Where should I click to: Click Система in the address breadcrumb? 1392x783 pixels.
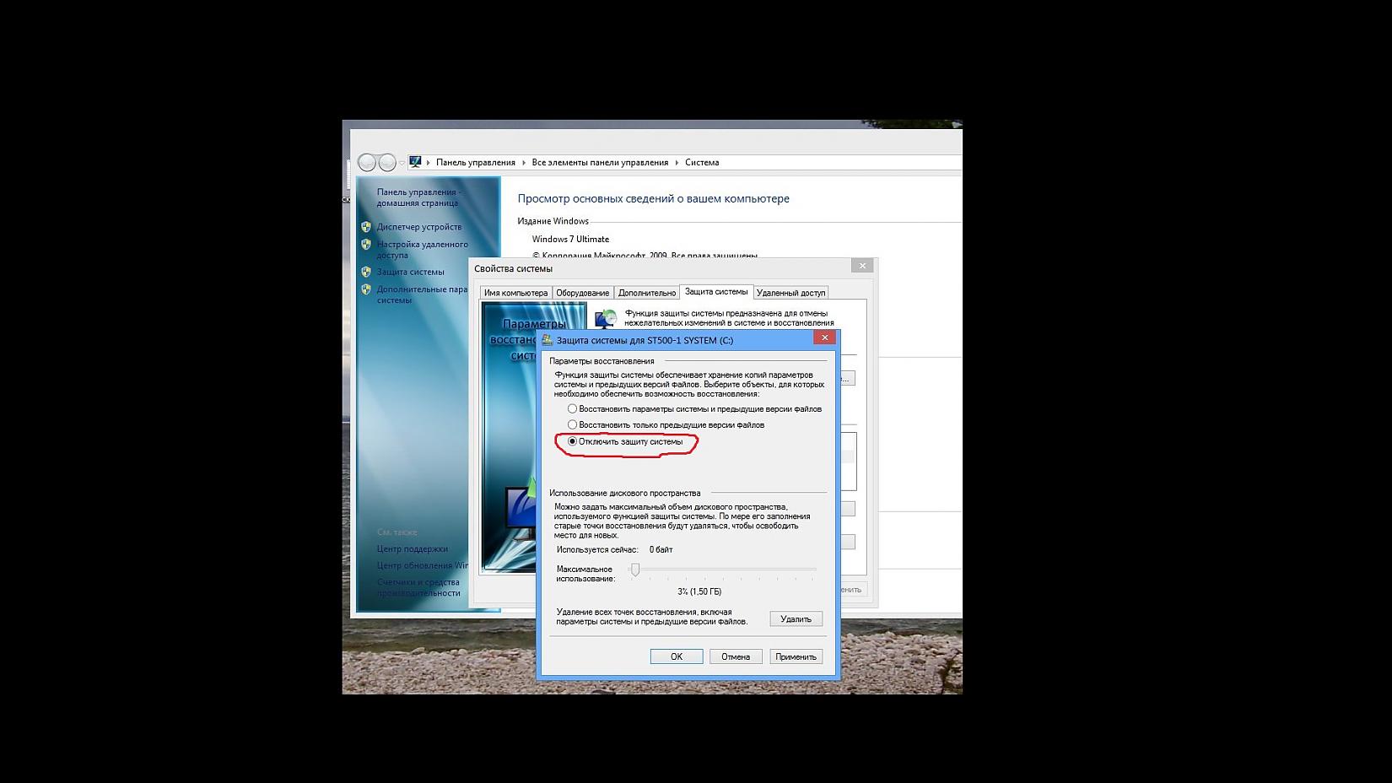point(702,162)
